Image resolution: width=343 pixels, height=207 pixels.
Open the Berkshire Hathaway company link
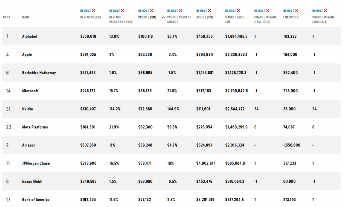(x=39, y=73)
